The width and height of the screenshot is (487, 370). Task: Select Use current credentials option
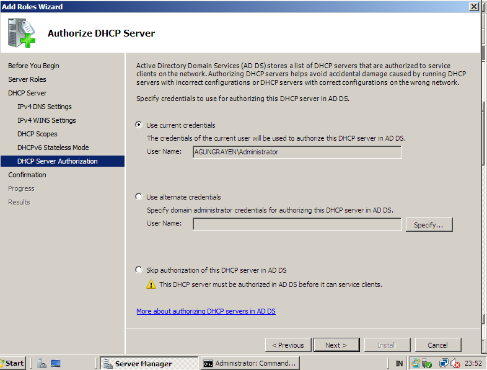click(x=139, y=125)
